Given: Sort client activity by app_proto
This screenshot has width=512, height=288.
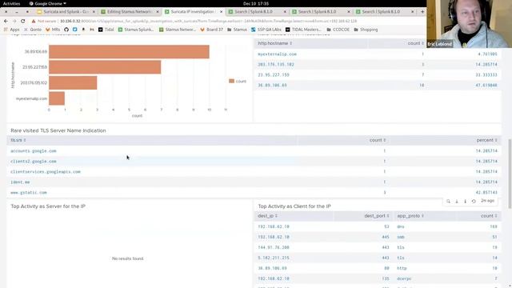Looking at the screenshot, I should (x=410, y=216).
